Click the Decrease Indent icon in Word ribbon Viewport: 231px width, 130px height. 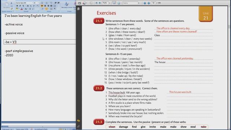click(x=55, y=3)
